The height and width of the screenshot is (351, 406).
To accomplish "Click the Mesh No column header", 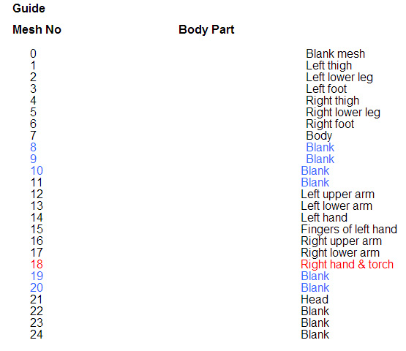I will point(37,29).
